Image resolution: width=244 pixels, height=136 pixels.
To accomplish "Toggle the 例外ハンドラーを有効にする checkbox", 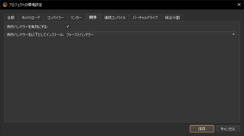I will point(68,26).
